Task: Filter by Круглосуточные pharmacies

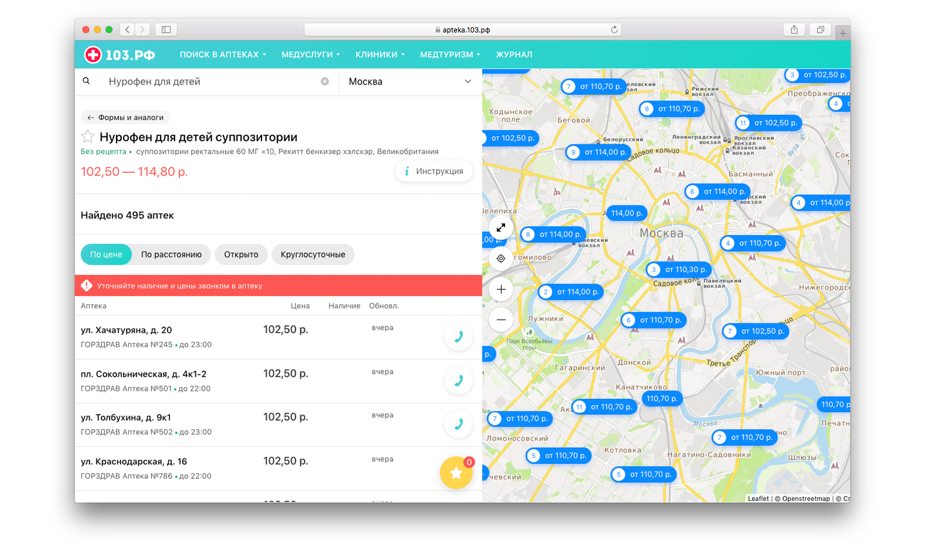Action: [313, 254]
